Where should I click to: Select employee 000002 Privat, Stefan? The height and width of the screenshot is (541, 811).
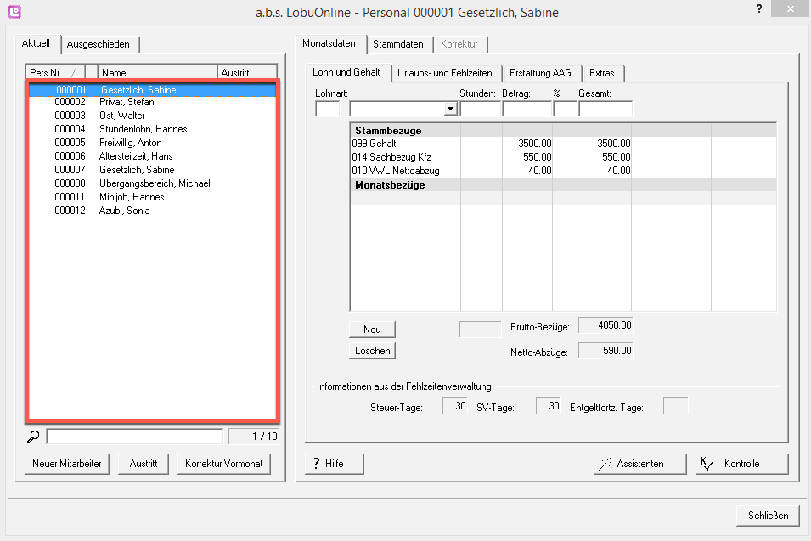(x=153, y=102)
